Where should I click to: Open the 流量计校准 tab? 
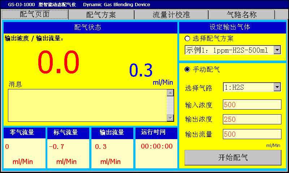pyautogui.click(x=171, y=15)
